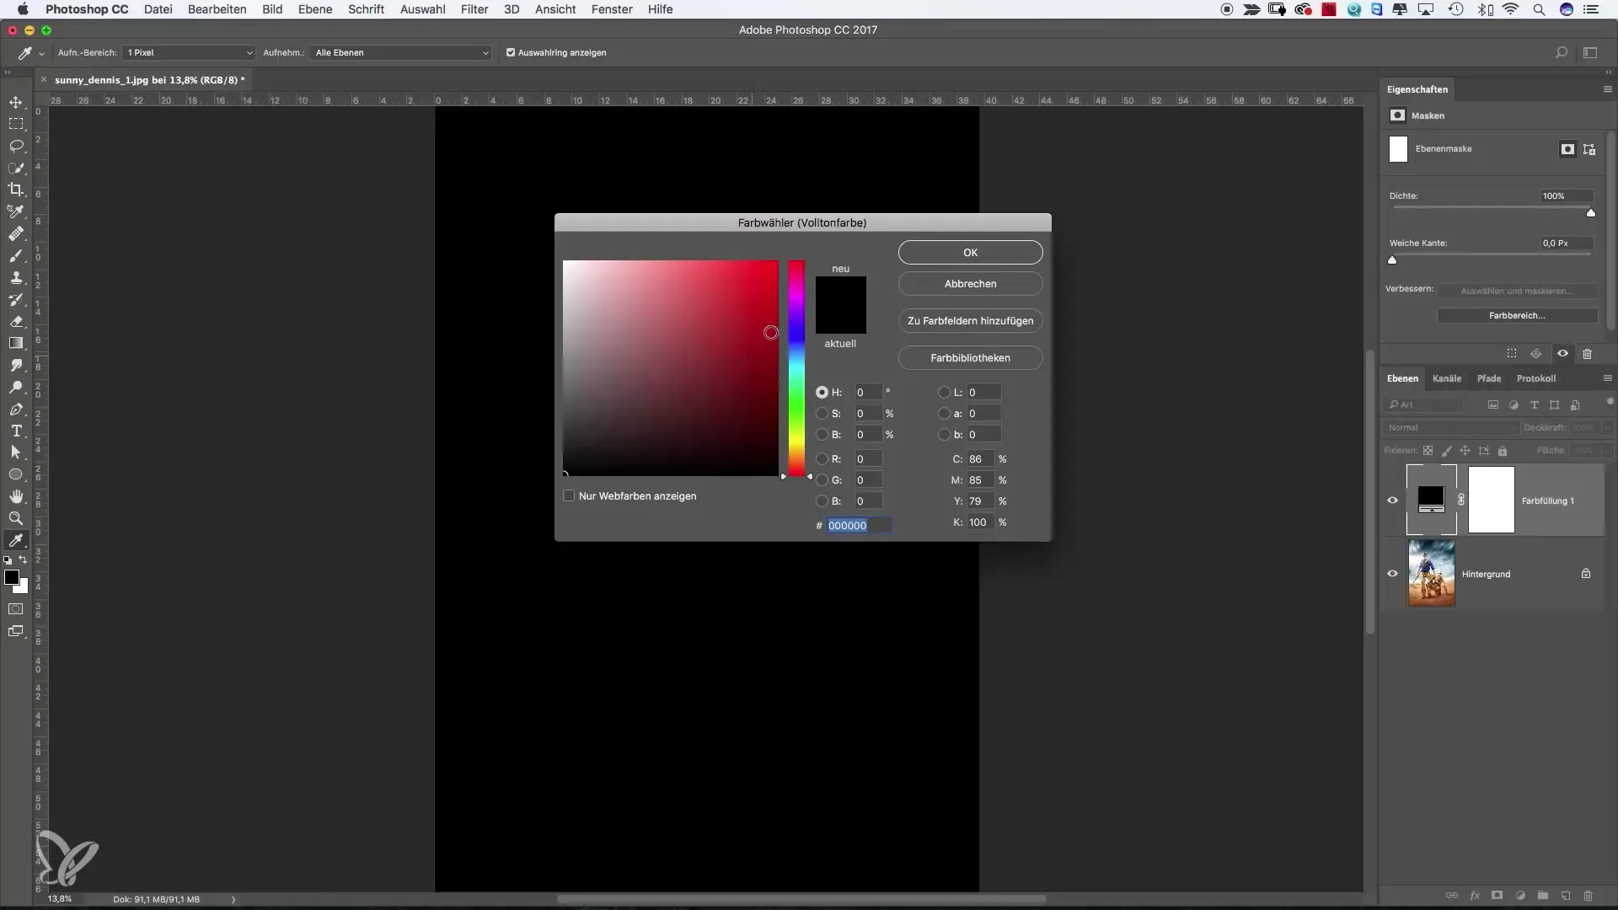Switch to the Pfade tab
The image size is (1618, 910).
tap(1489, 378)
